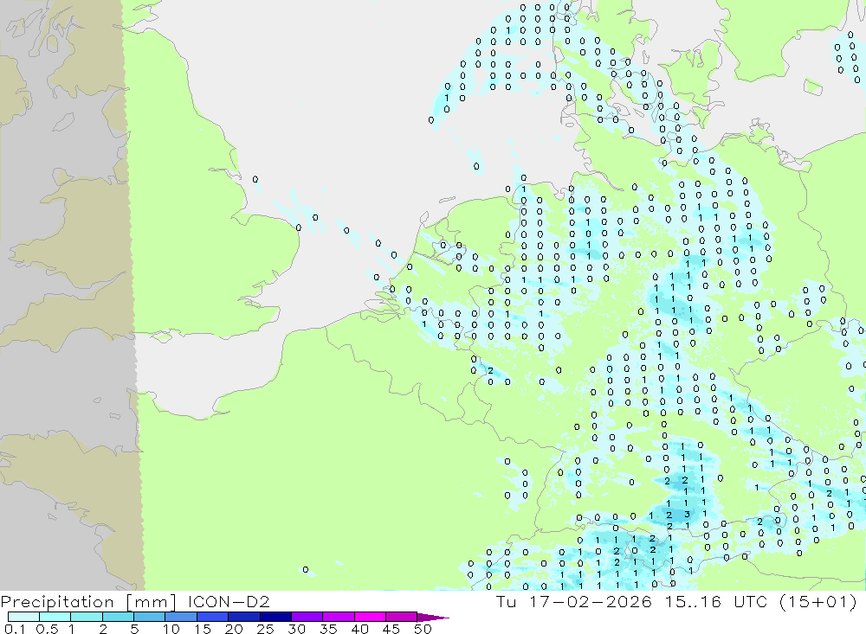Click the date "Tu 17-02-2026" text
This screenshot has height=634, width=866.
click(574, 601)
